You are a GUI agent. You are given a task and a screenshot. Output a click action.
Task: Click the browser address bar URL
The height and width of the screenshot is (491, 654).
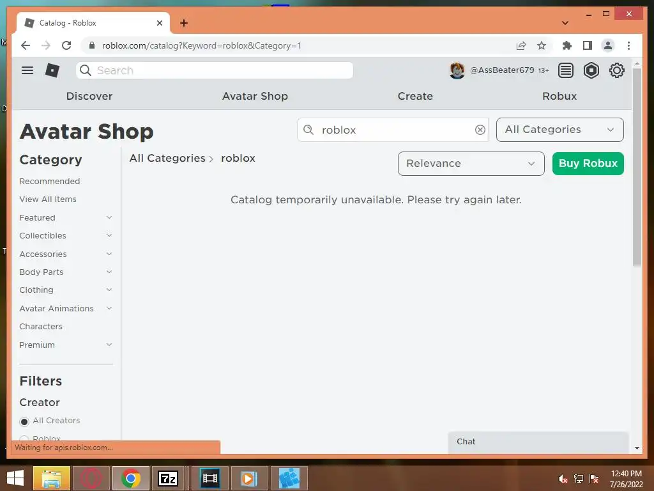tap(201, 45)
